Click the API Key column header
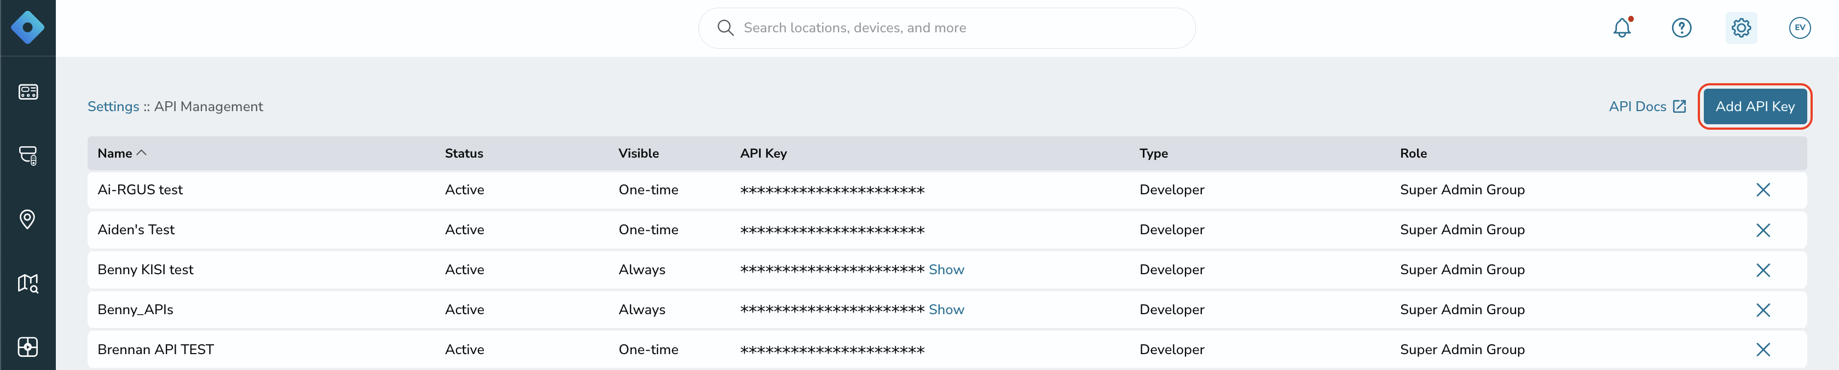Screen dimensions: 1839x370 (763, 153)
